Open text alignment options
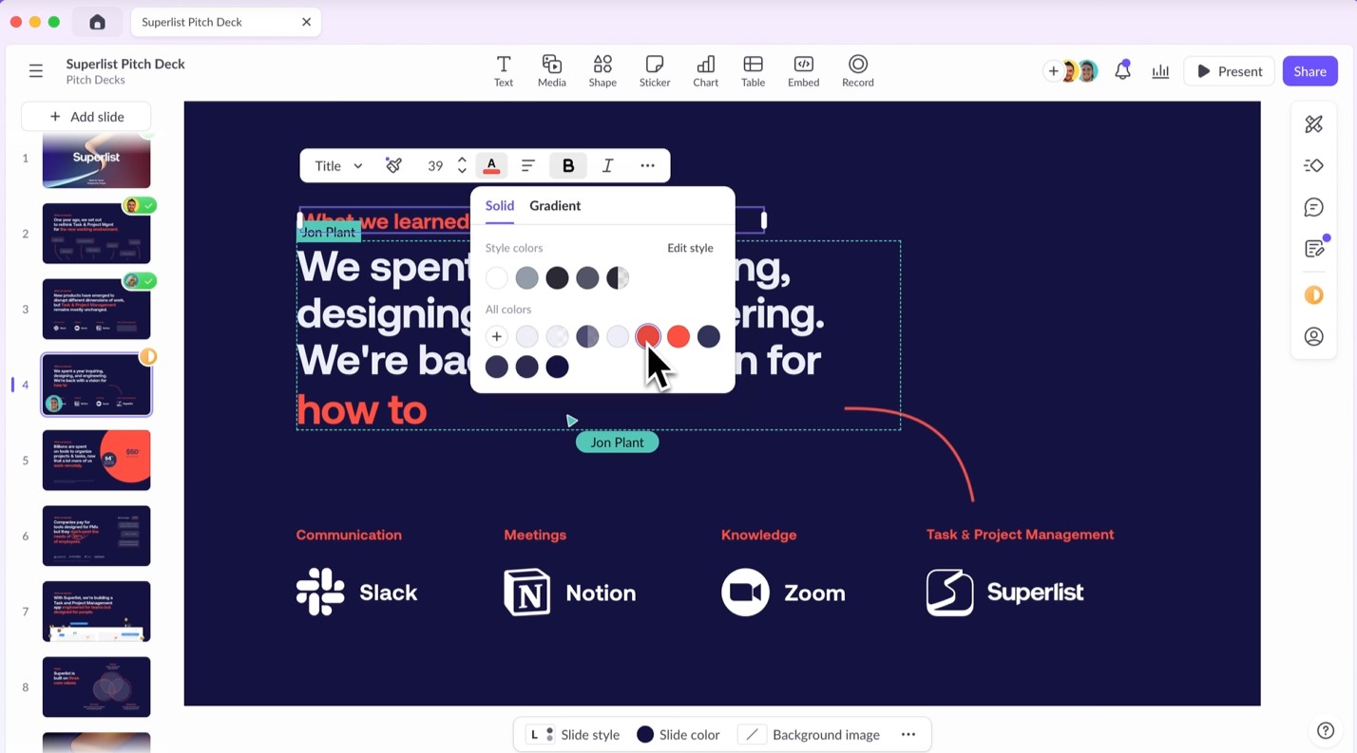 tap(528, 165)
